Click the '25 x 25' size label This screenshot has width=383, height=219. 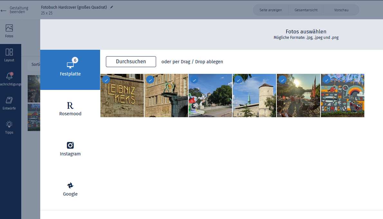47,13
